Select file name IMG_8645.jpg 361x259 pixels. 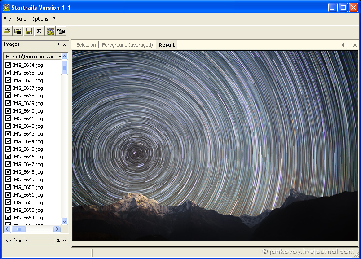click(x=27, y=149)
